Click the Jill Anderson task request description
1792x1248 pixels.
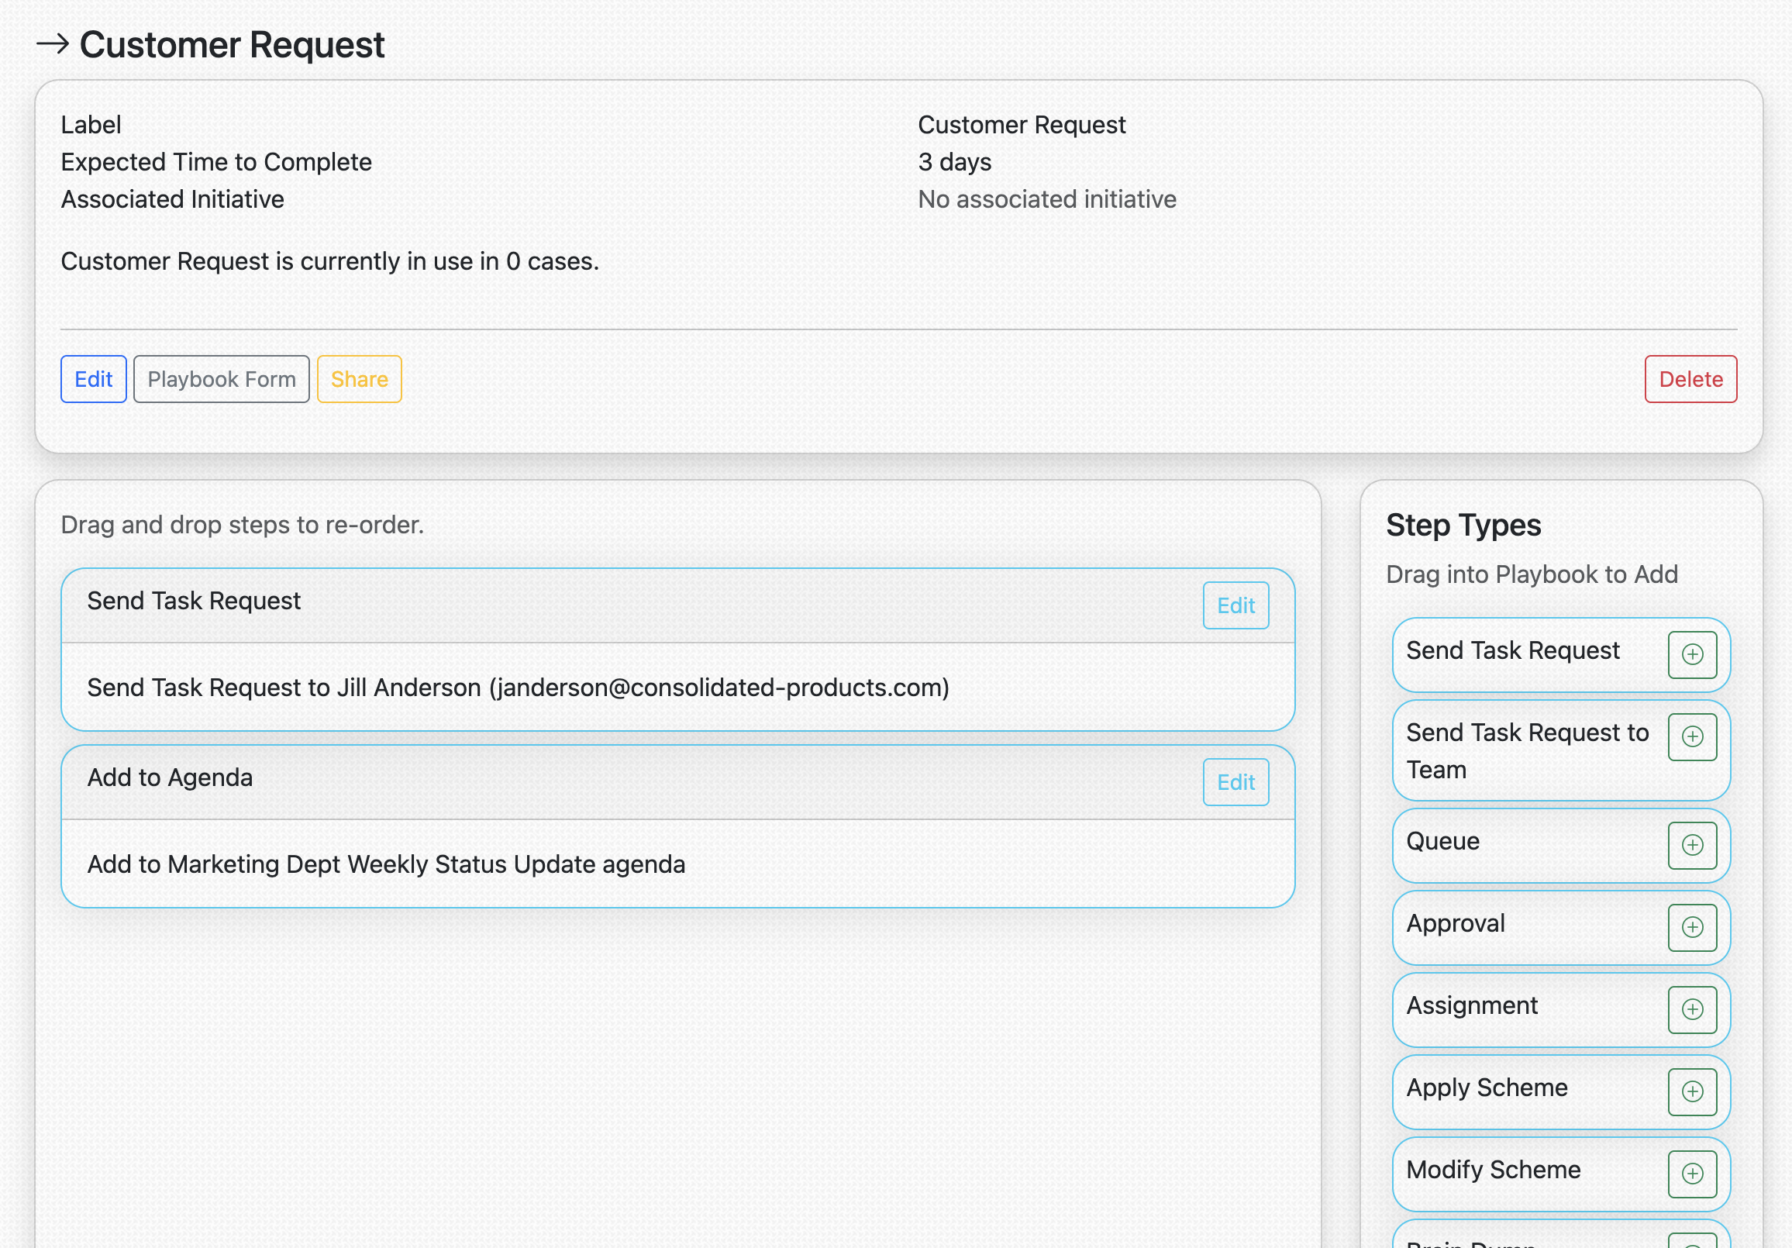(518, 688)
